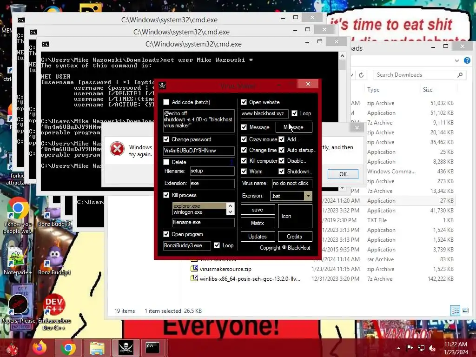476x357 pixels.
Task: Open the Papers, Please desktop shortcut
Action: click(x=18, y=308)
